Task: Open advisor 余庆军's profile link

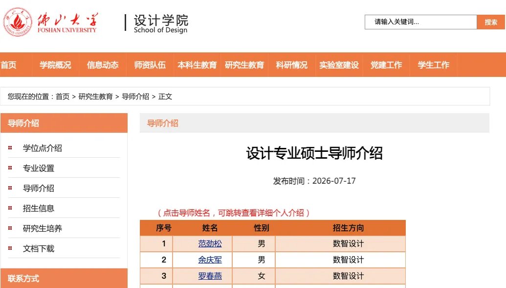Action: click(210, 260)
